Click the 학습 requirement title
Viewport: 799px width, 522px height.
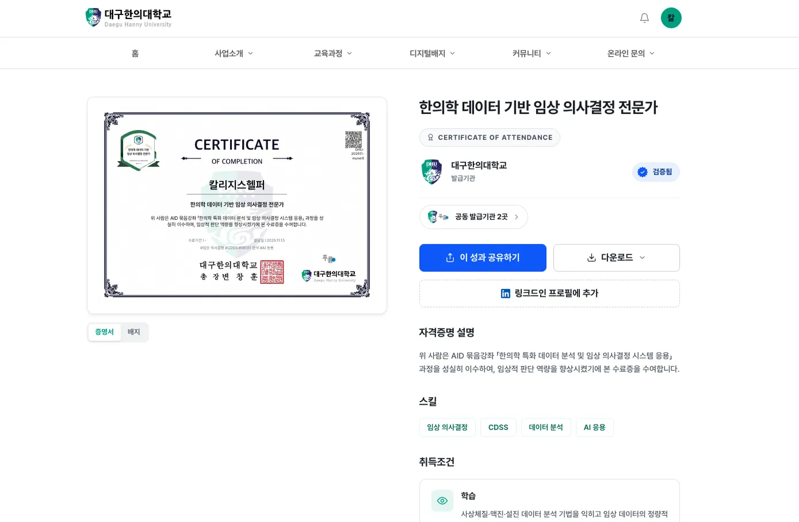[468, 496]
